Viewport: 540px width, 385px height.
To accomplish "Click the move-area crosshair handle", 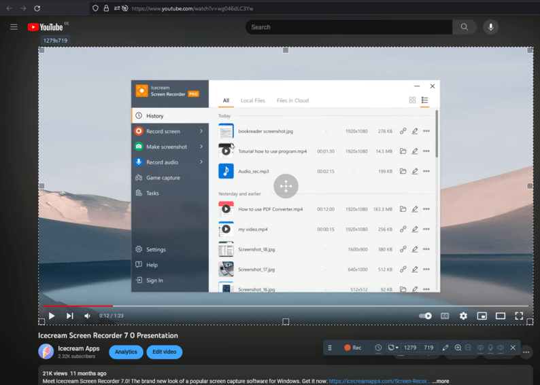I will coord(286,186).
